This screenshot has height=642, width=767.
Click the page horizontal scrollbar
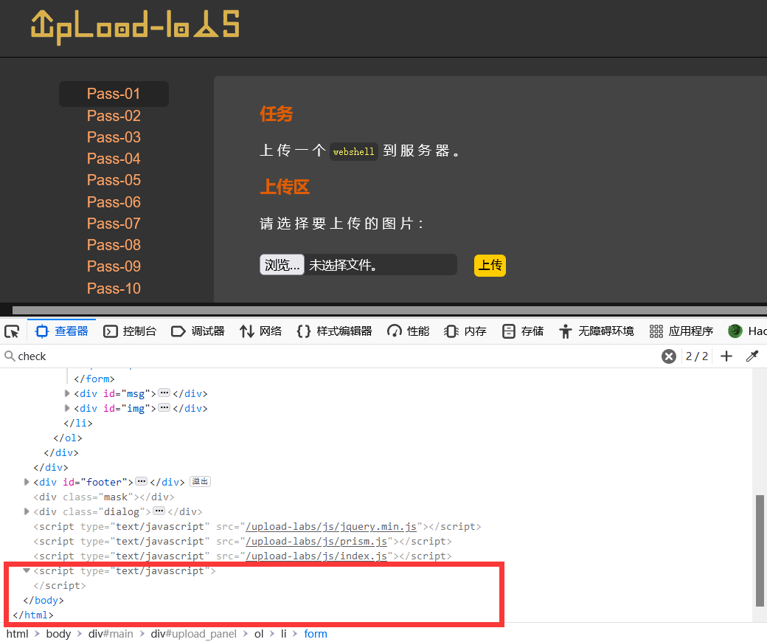tap(389, 310)
